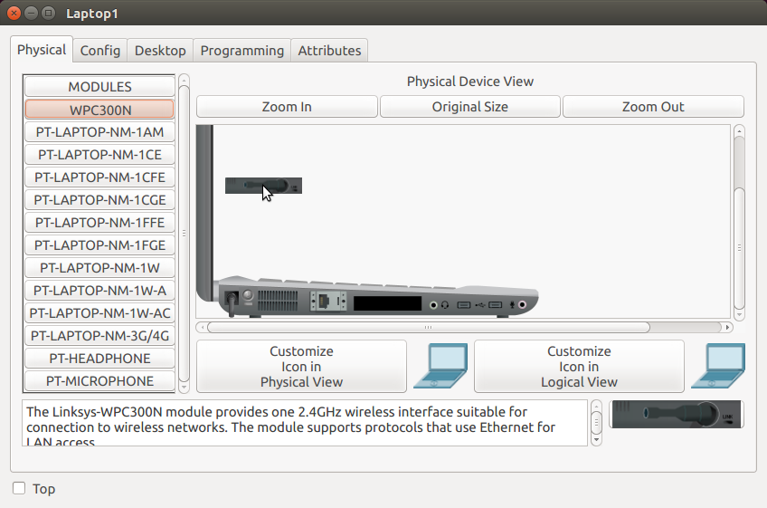Click the microphone jack on the laptop

pos(520,305)
